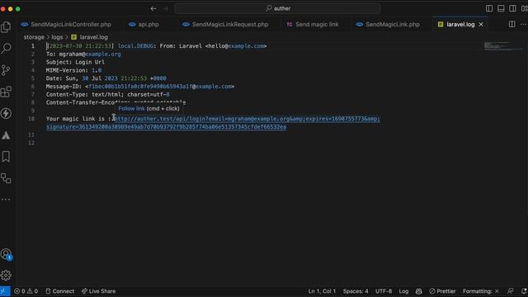The image size is (528, 297).
Task: Toggle Formatting status item
Action: pyautogui.click(x=481, y=291)
